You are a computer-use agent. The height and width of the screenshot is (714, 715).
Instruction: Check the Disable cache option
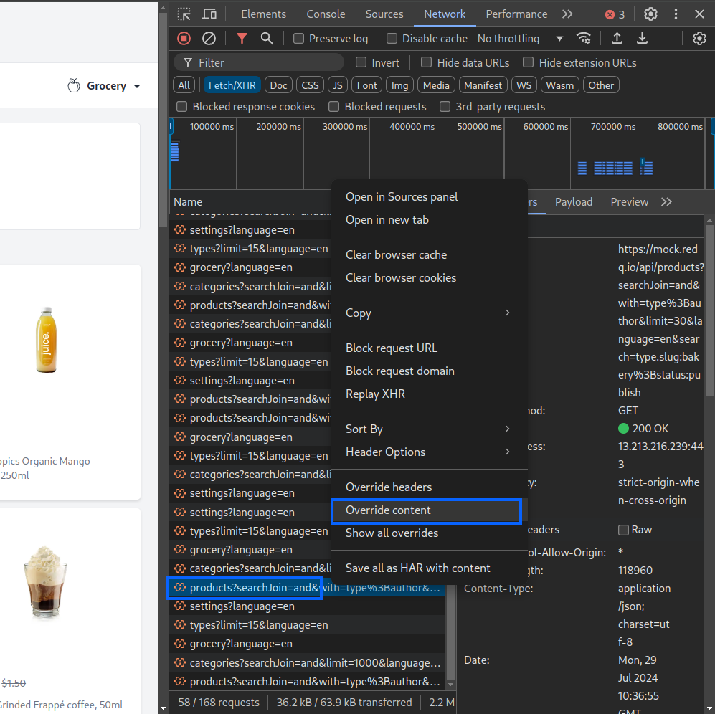click(392, 38)
